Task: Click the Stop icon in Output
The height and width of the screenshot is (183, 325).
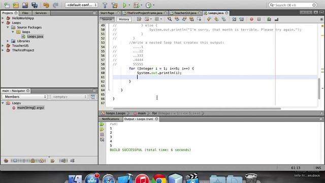Action: (102, 134)
